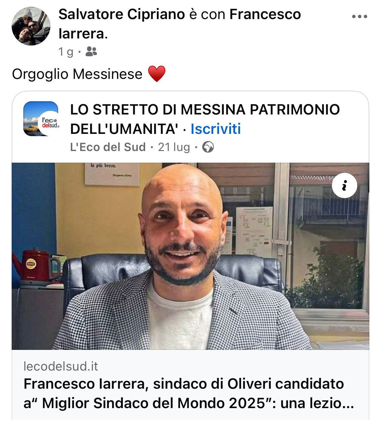Screen dimensions: 381x422
Task: Open the article photo of the smiling man
Action: pos(190,256)
